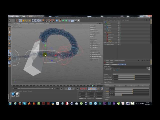Image resolution: width=160 pixels, height=120 pixels.
Task: Click the purple deformer icon
Action: tap(69, 21)
